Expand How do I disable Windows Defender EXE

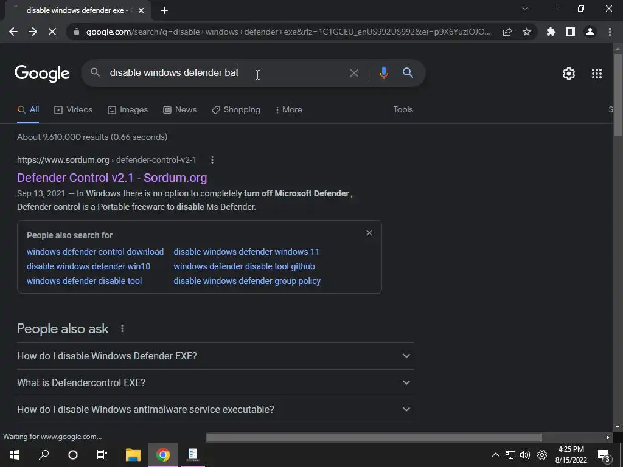[215, 356]
